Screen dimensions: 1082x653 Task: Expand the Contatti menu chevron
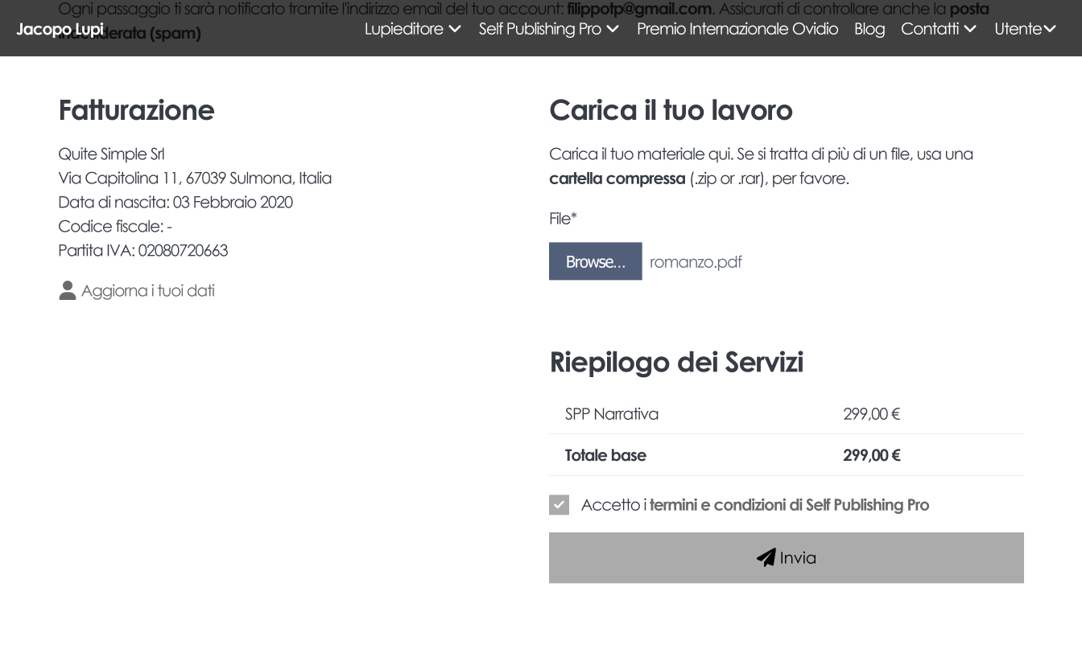pos(970,29)
